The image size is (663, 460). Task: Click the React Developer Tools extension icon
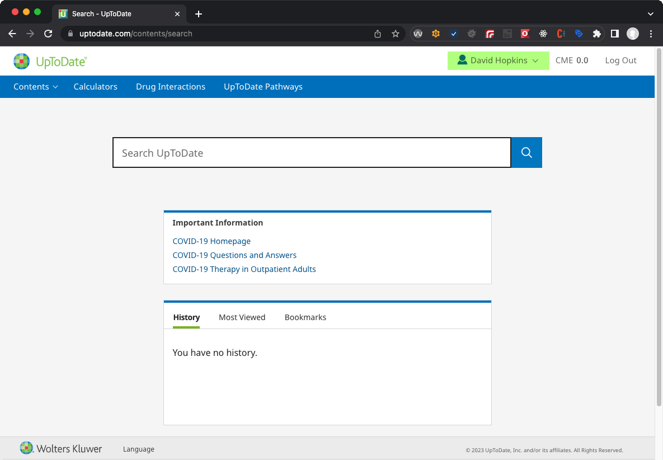coord(543,34)
